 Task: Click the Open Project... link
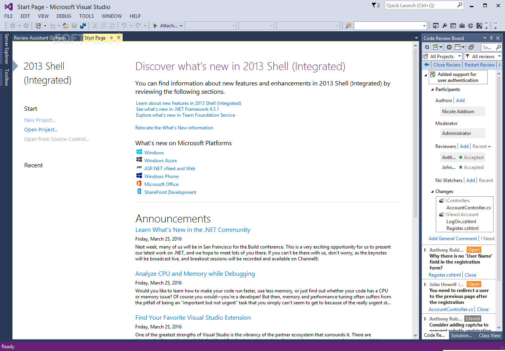click(41, 130)
